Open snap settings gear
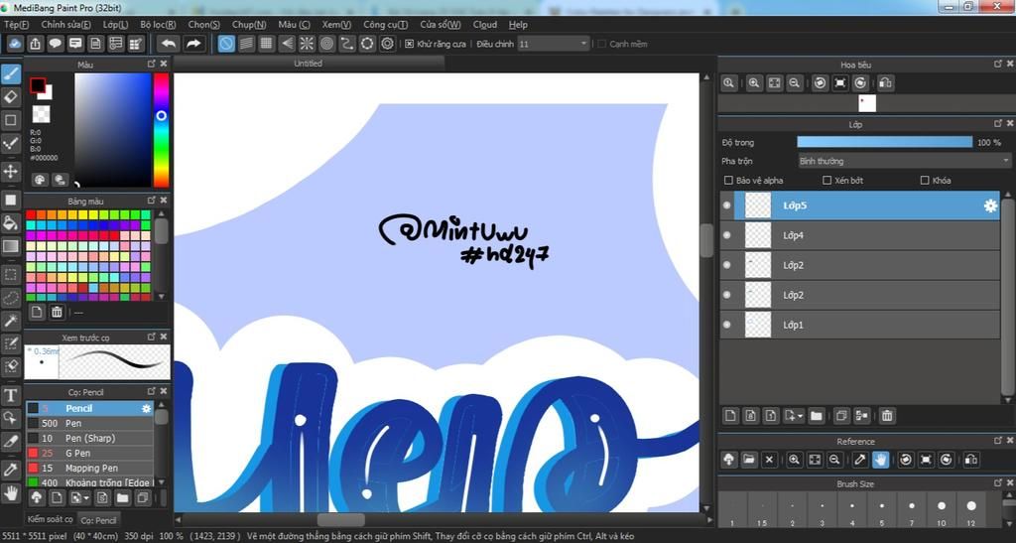1016x543 pixels. tap(388, 44)
